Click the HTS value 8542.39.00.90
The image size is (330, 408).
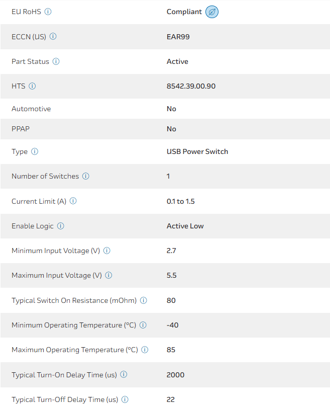191,86
